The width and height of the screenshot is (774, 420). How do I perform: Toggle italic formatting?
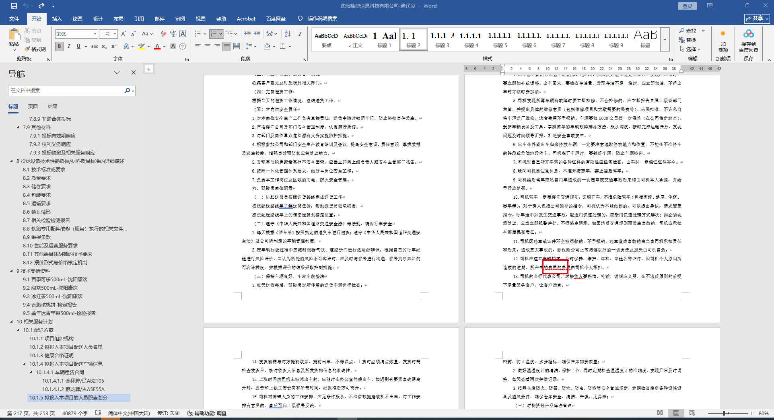tap(69, 46)
